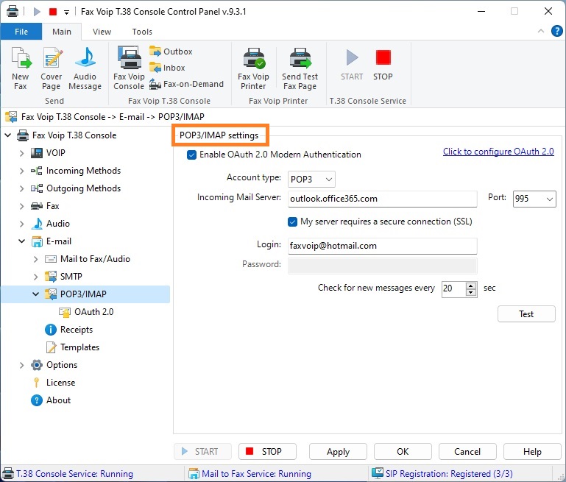Click the check interval seconds field

[453, 289]
